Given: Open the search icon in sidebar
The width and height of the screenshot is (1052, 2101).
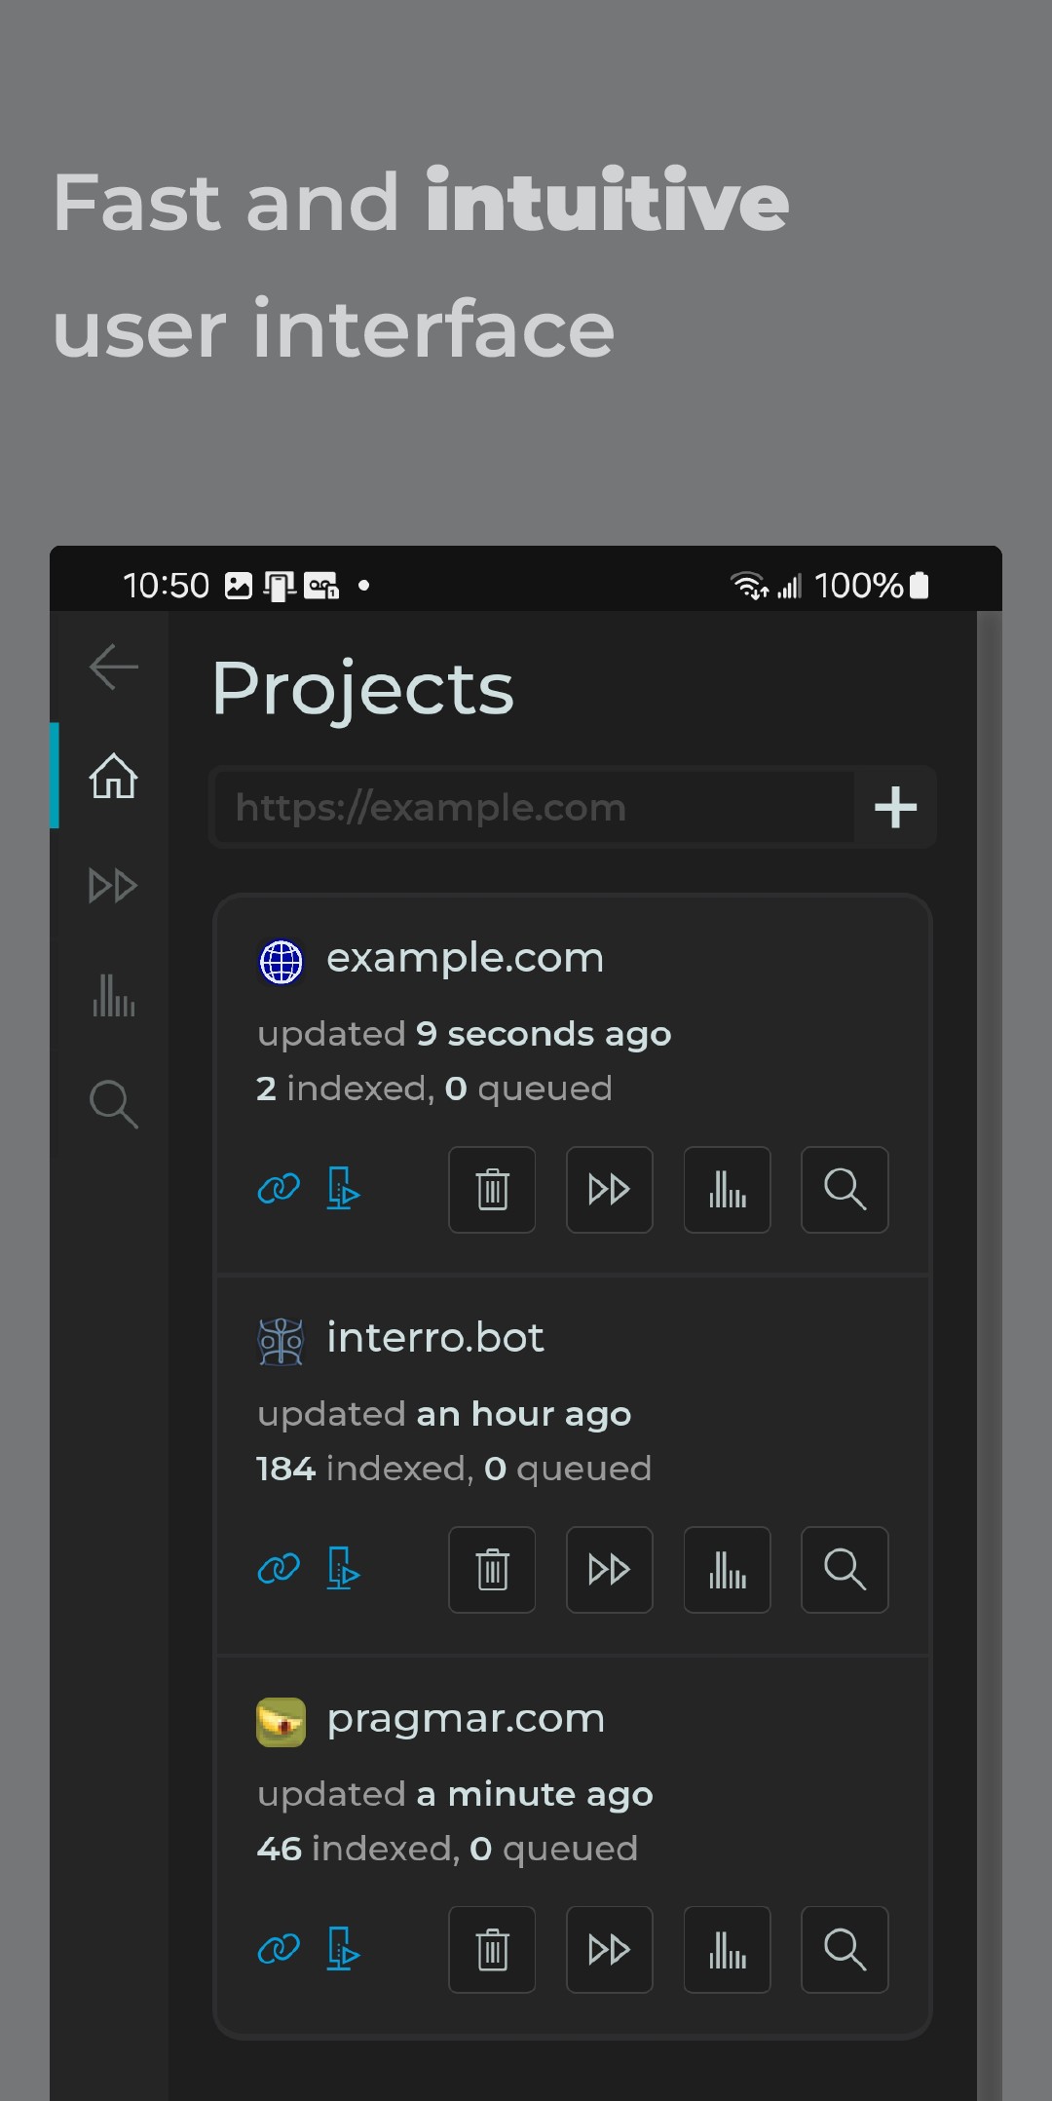Looking at the screenshot, I should (113, 1104).
